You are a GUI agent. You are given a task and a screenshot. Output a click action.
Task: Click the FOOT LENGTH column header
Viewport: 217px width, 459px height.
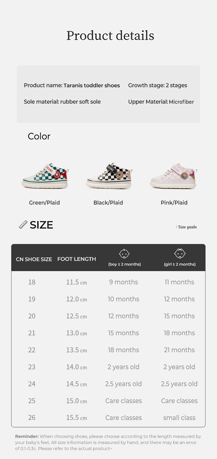[77, 259]
